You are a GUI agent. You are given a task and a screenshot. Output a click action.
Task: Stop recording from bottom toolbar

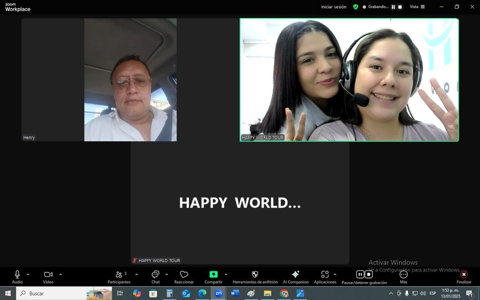click(x=369, y=274)
